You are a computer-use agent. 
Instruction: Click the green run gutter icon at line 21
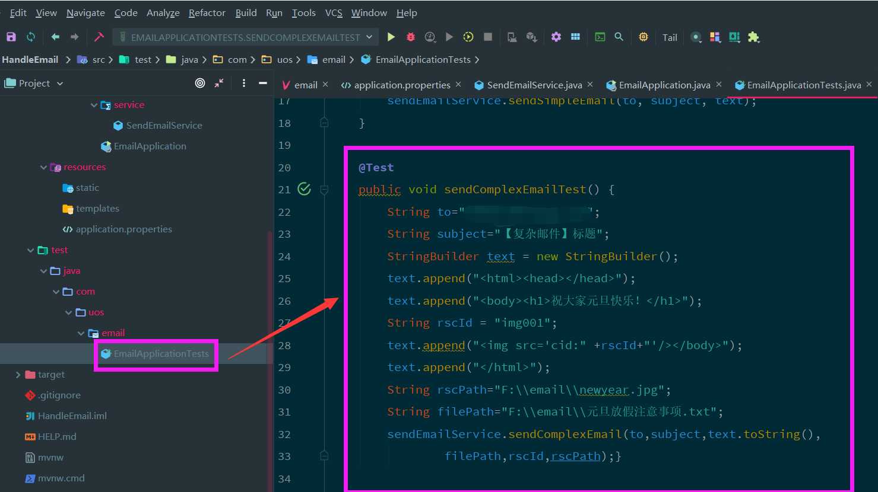coord(304,189)
